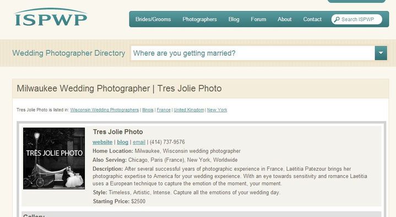
Task: Open the New York listing link
Action: point(217,110)
